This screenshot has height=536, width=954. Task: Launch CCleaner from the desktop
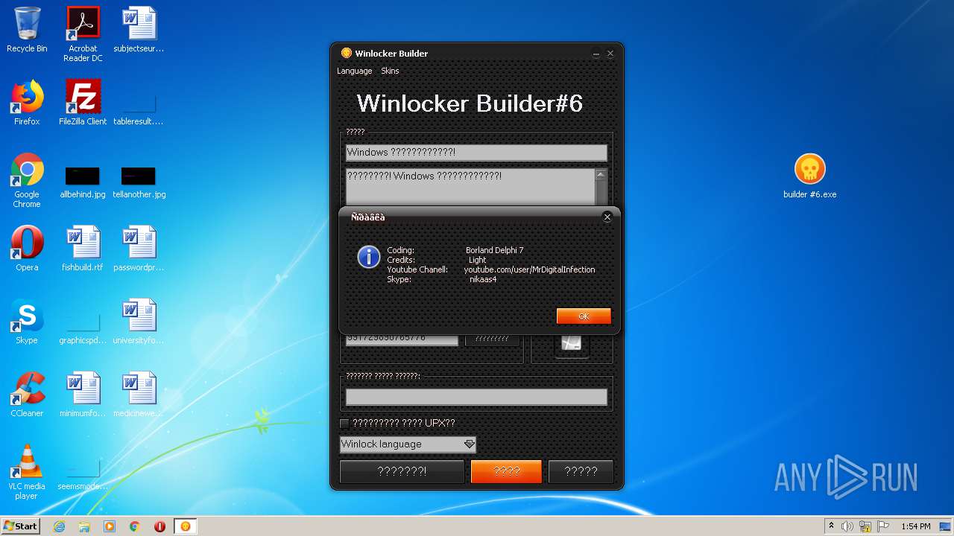27,395
